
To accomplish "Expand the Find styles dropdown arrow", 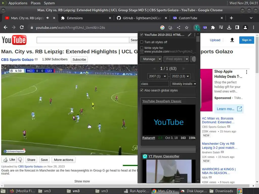I will [187, 59].
